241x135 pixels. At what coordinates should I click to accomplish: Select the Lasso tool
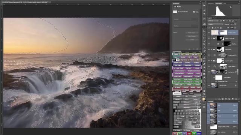pos(204,37)
